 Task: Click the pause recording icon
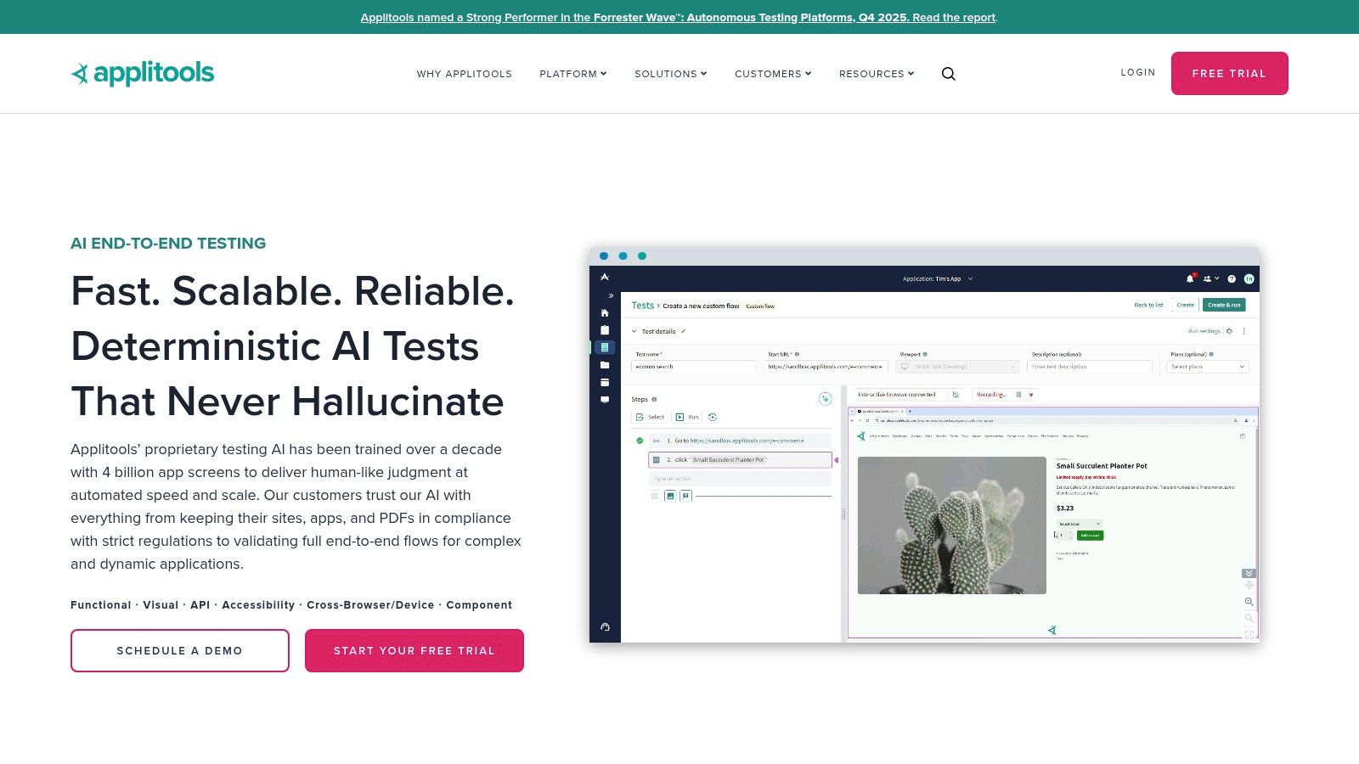tap(1018, 395)
